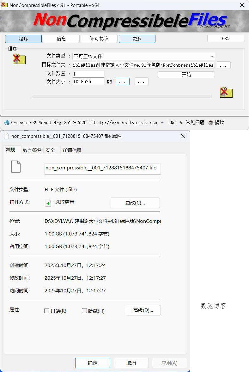Click the 文件类型 value FILE 文件 (.file)

coord(61,190)
